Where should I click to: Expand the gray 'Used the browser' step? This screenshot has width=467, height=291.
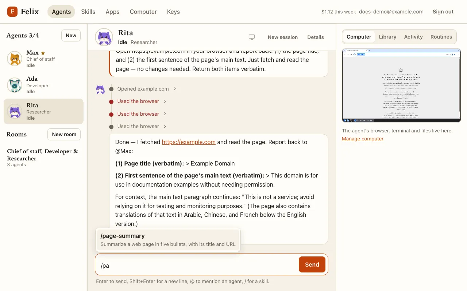pyautogui.click(x=142, y=126)
